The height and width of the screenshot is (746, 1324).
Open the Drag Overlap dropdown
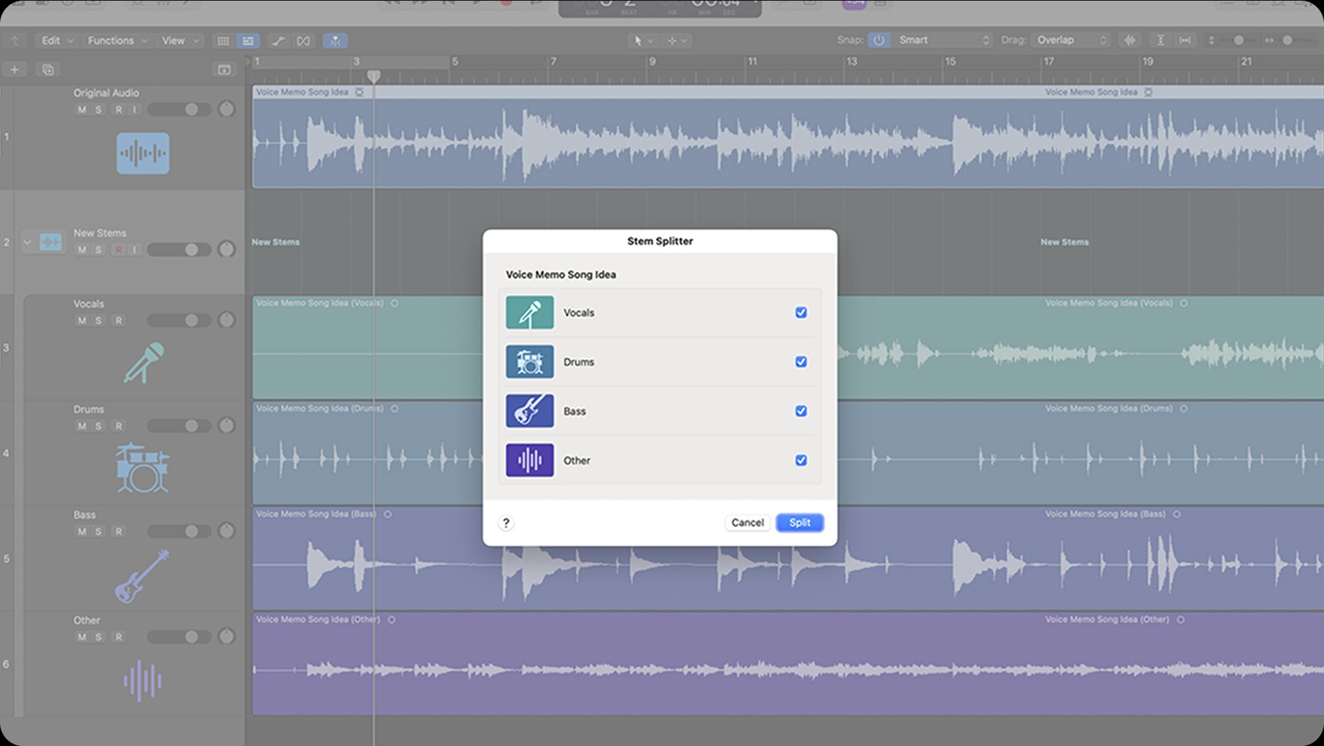coord(1070,40)
